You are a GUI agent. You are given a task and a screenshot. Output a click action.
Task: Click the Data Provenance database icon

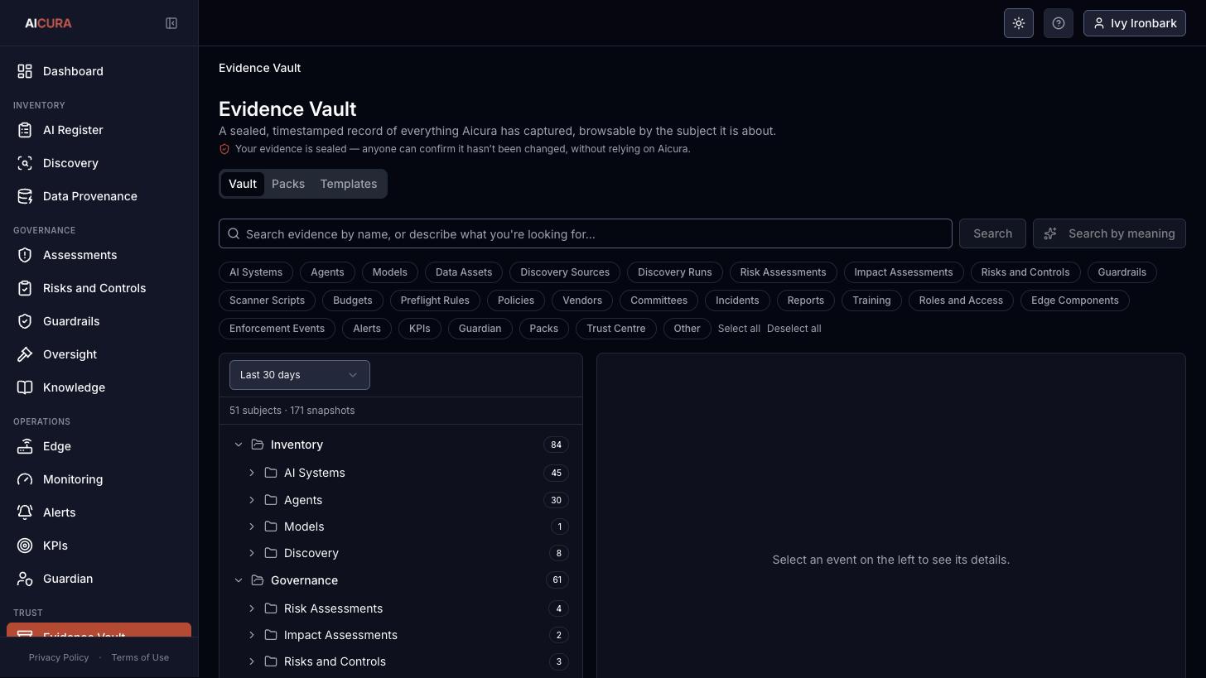tap(25, 196)
